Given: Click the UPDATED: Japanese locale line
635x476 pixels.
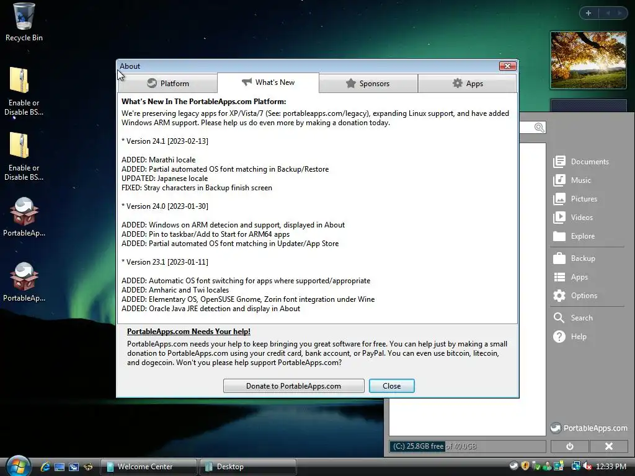Looking at the screenshot, I should click(x=164, y=178).
